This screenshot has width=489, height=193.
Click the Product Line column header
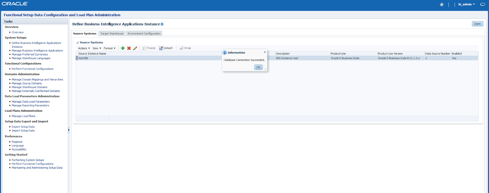[338, 54]
